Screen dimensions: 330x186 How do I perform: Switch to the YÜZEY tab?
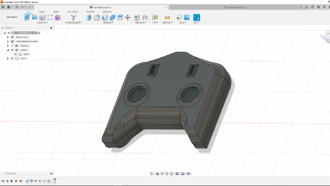42,12
